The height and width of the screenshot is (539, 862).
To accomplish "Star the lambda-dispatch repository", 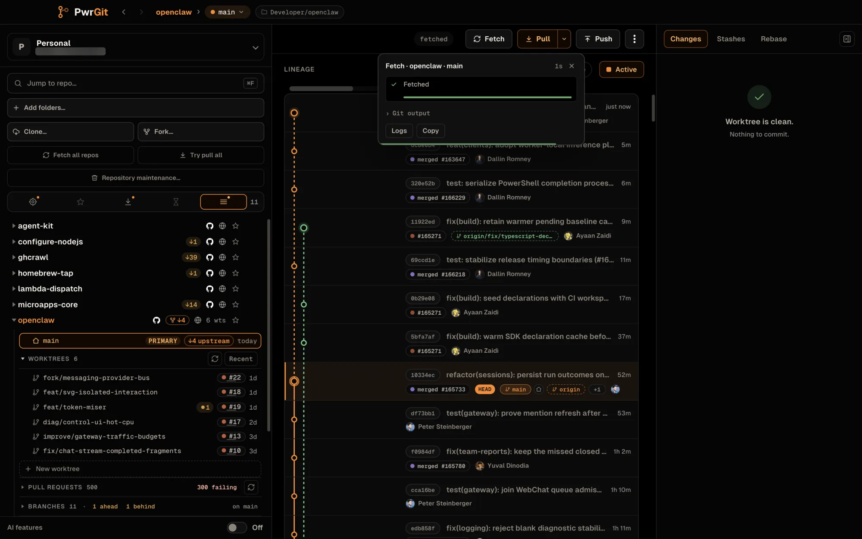I will click(x=235, y=289).
